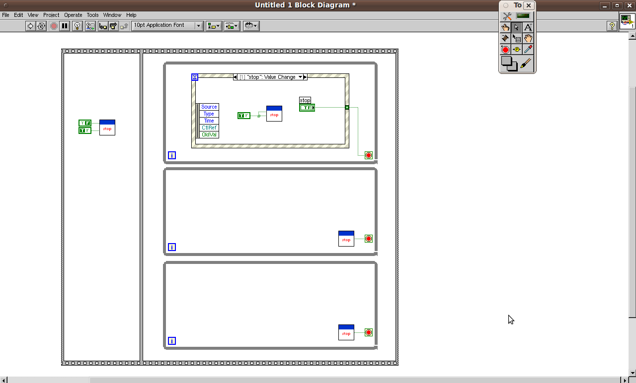Click the OldVal event data node

209,134
